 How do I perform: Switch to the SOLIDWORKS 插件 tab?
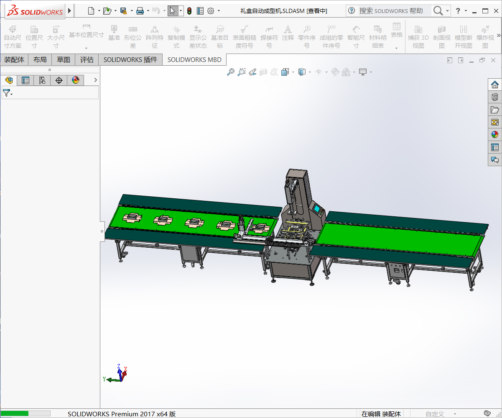click(x=130, y=60)
